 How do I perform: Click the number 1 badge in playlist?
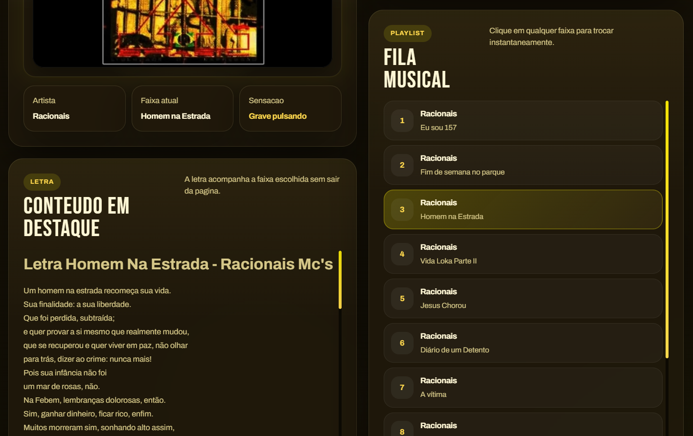(402, 121)
